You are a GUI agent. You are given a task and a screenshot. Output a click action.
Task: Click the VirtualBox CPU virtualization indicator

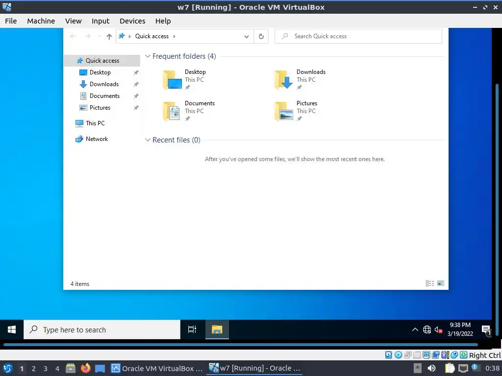pos(446,354)
